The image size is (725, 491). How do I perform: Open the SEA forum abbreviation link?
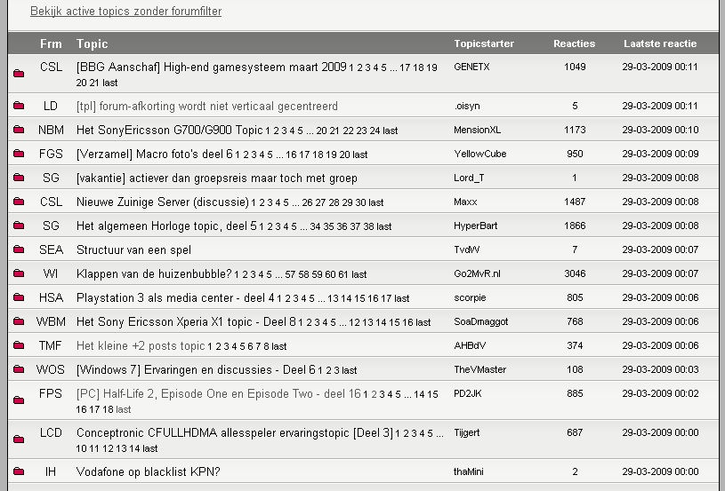click(51, 250)
